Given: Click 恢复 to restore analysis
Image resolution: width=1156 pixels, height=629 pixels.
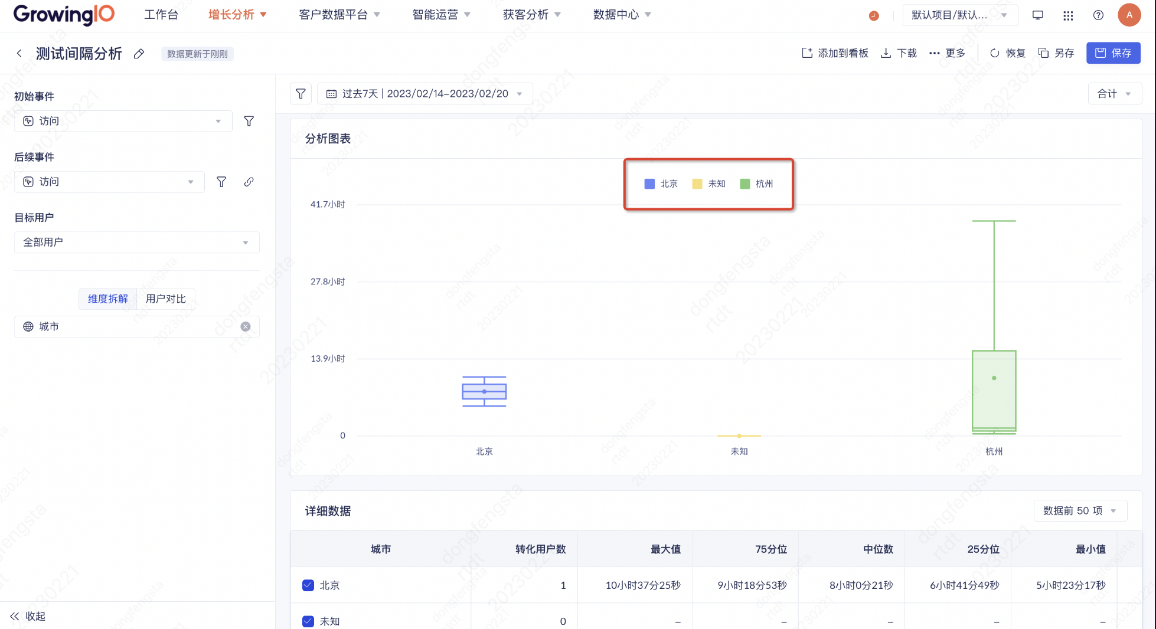Looking at the screenshot, I should click(x=1008, y=53).
